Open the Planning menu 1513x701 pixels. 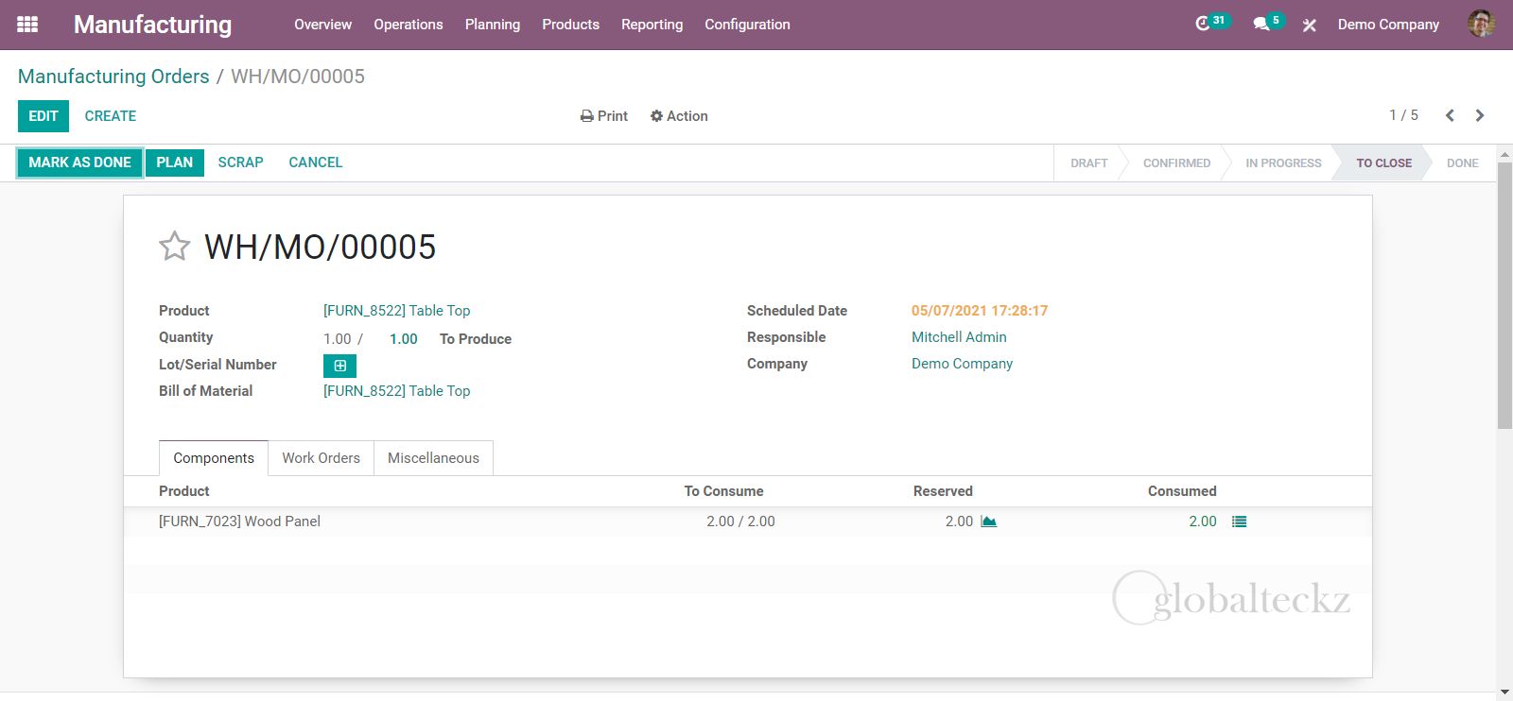click(493, 25)
